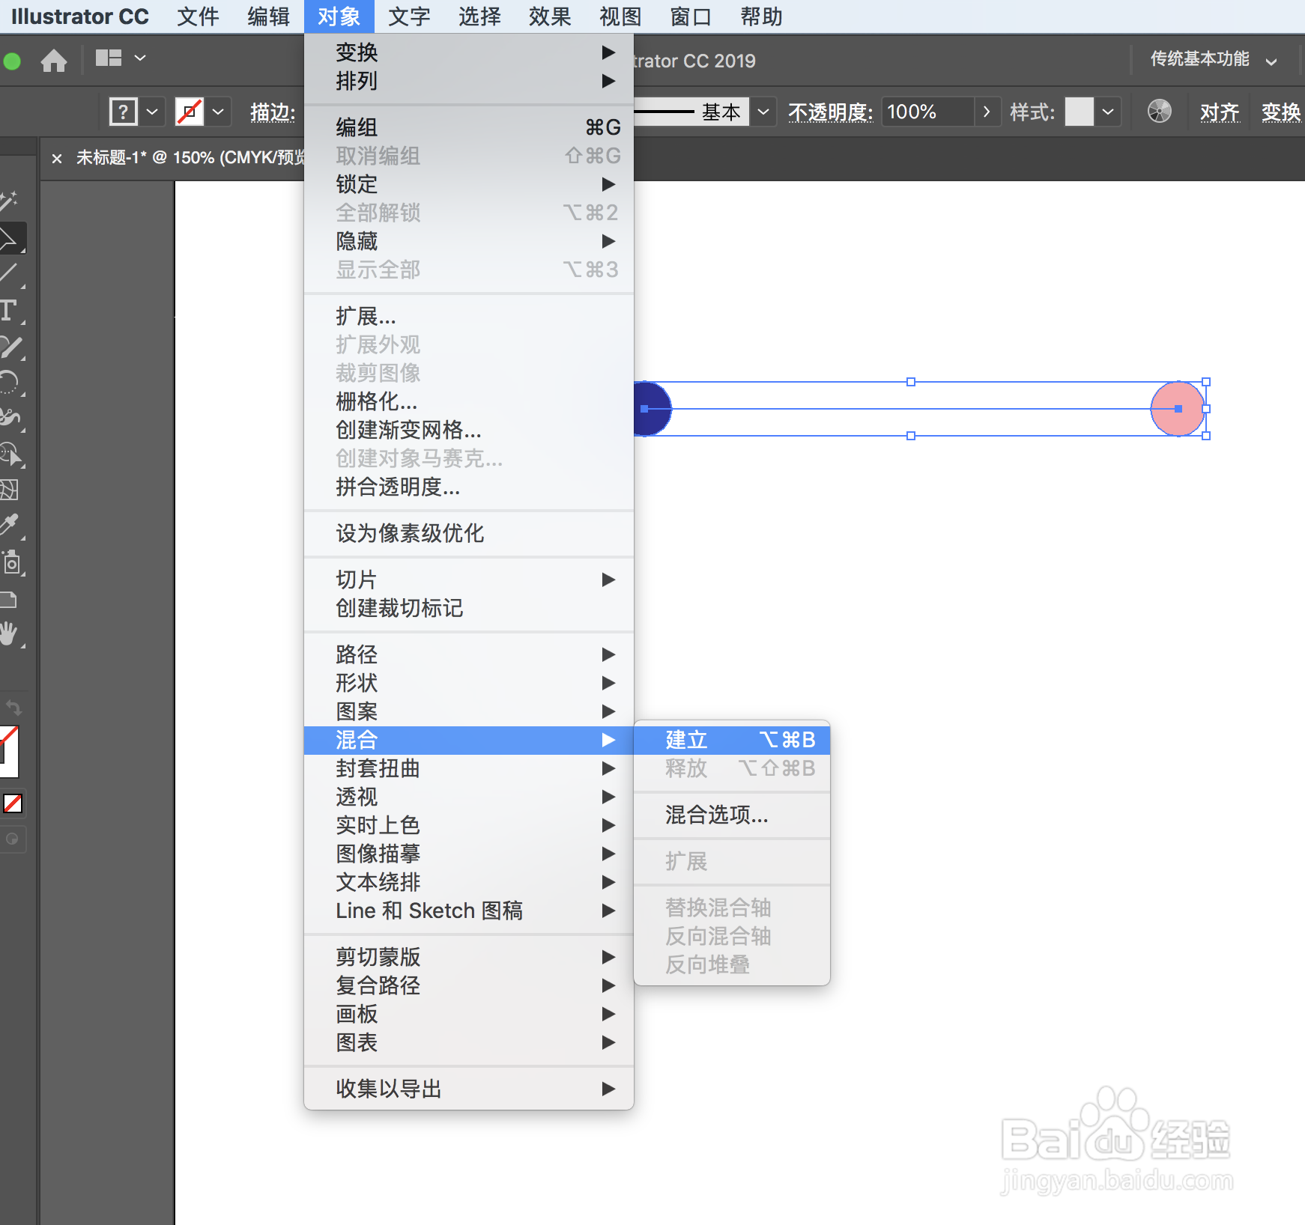The width and height of the screenshot is (1305, 1225).
Task: Open the Arrange Documents dropdown arrow
Action: pos(140,58)
